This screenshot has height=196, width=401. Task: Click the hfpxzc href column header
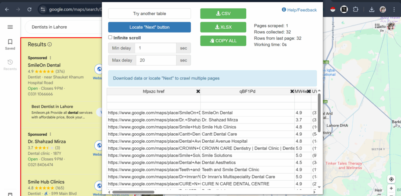pyautogui.click(x=154, y=92)
